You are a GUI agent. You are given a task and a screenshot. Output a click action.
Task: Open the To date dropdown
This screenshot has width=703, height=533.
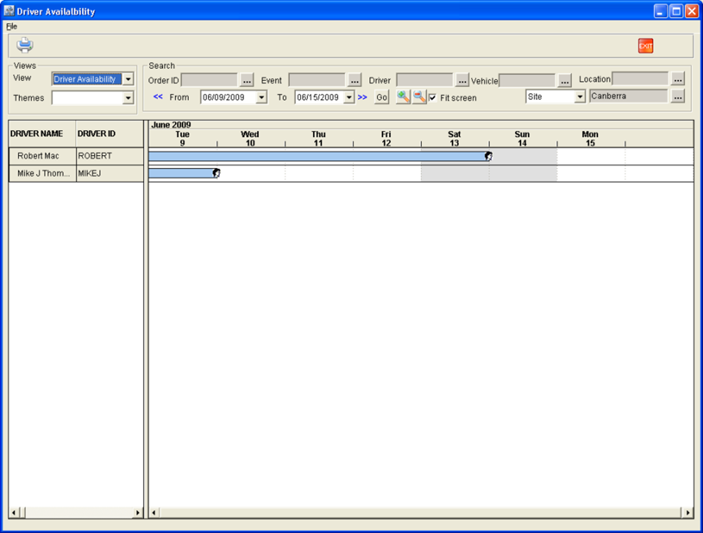(x=349, y=97)
